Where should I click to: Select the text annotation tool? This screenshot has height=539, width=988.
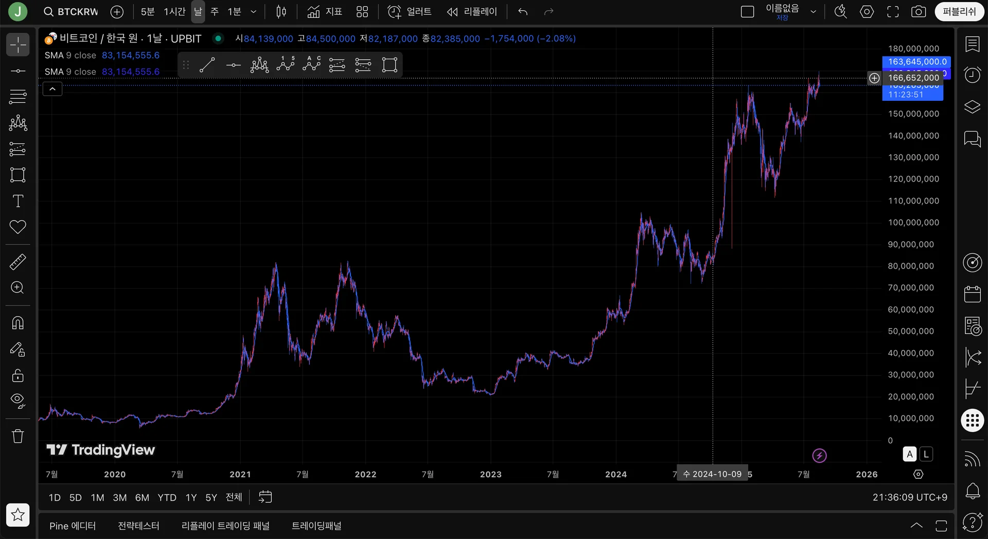17,201
